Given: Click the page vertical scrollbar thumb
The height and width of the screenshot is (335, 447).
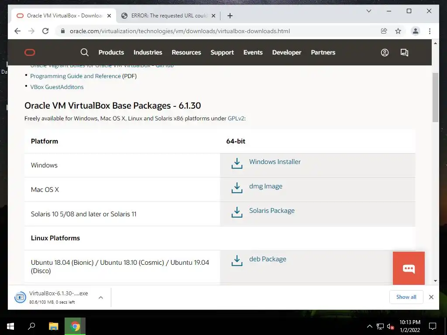Looking at the screenshot, I should (435, 97).
